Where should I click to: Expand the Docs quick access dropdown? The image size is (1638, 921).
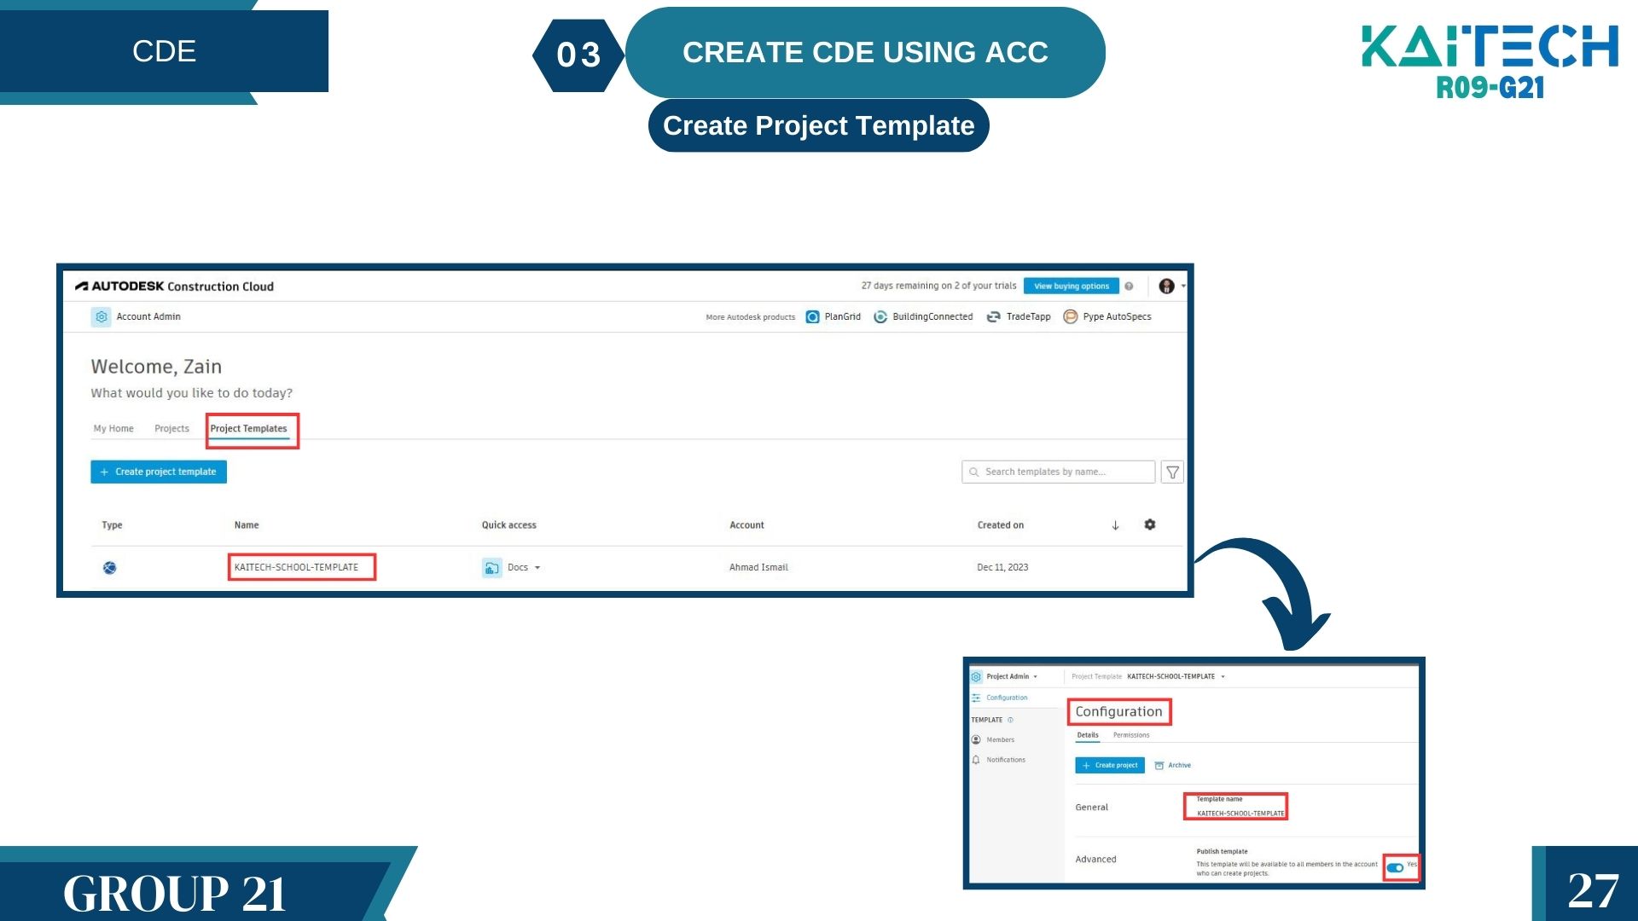coord(537,568)
